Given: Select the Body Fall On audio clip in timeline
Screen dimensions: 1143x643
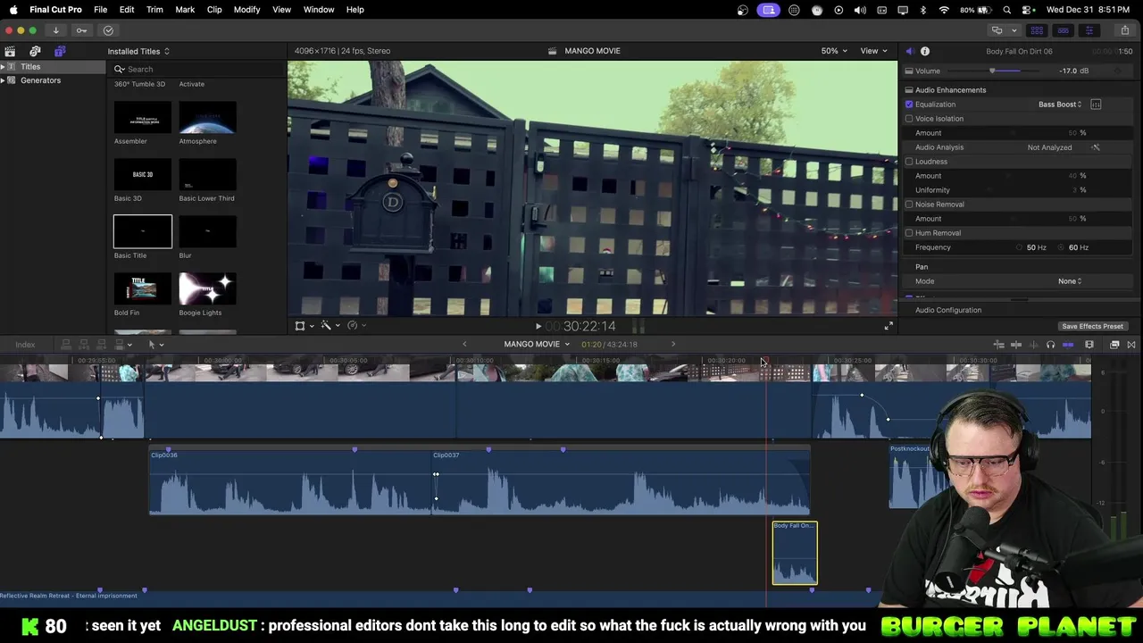Looking at the screenshot, I should coord(795,554).
